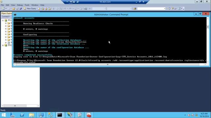The image size is (211, 118).
Task: Click the document-list taskbar icon
Action: (x=79, y=115)
